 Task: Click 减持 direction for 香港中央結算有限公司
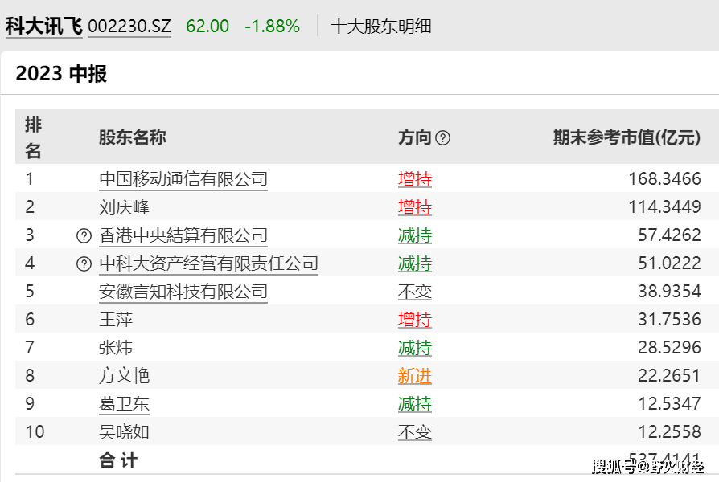pyautogui.click(x=414, y=235)
